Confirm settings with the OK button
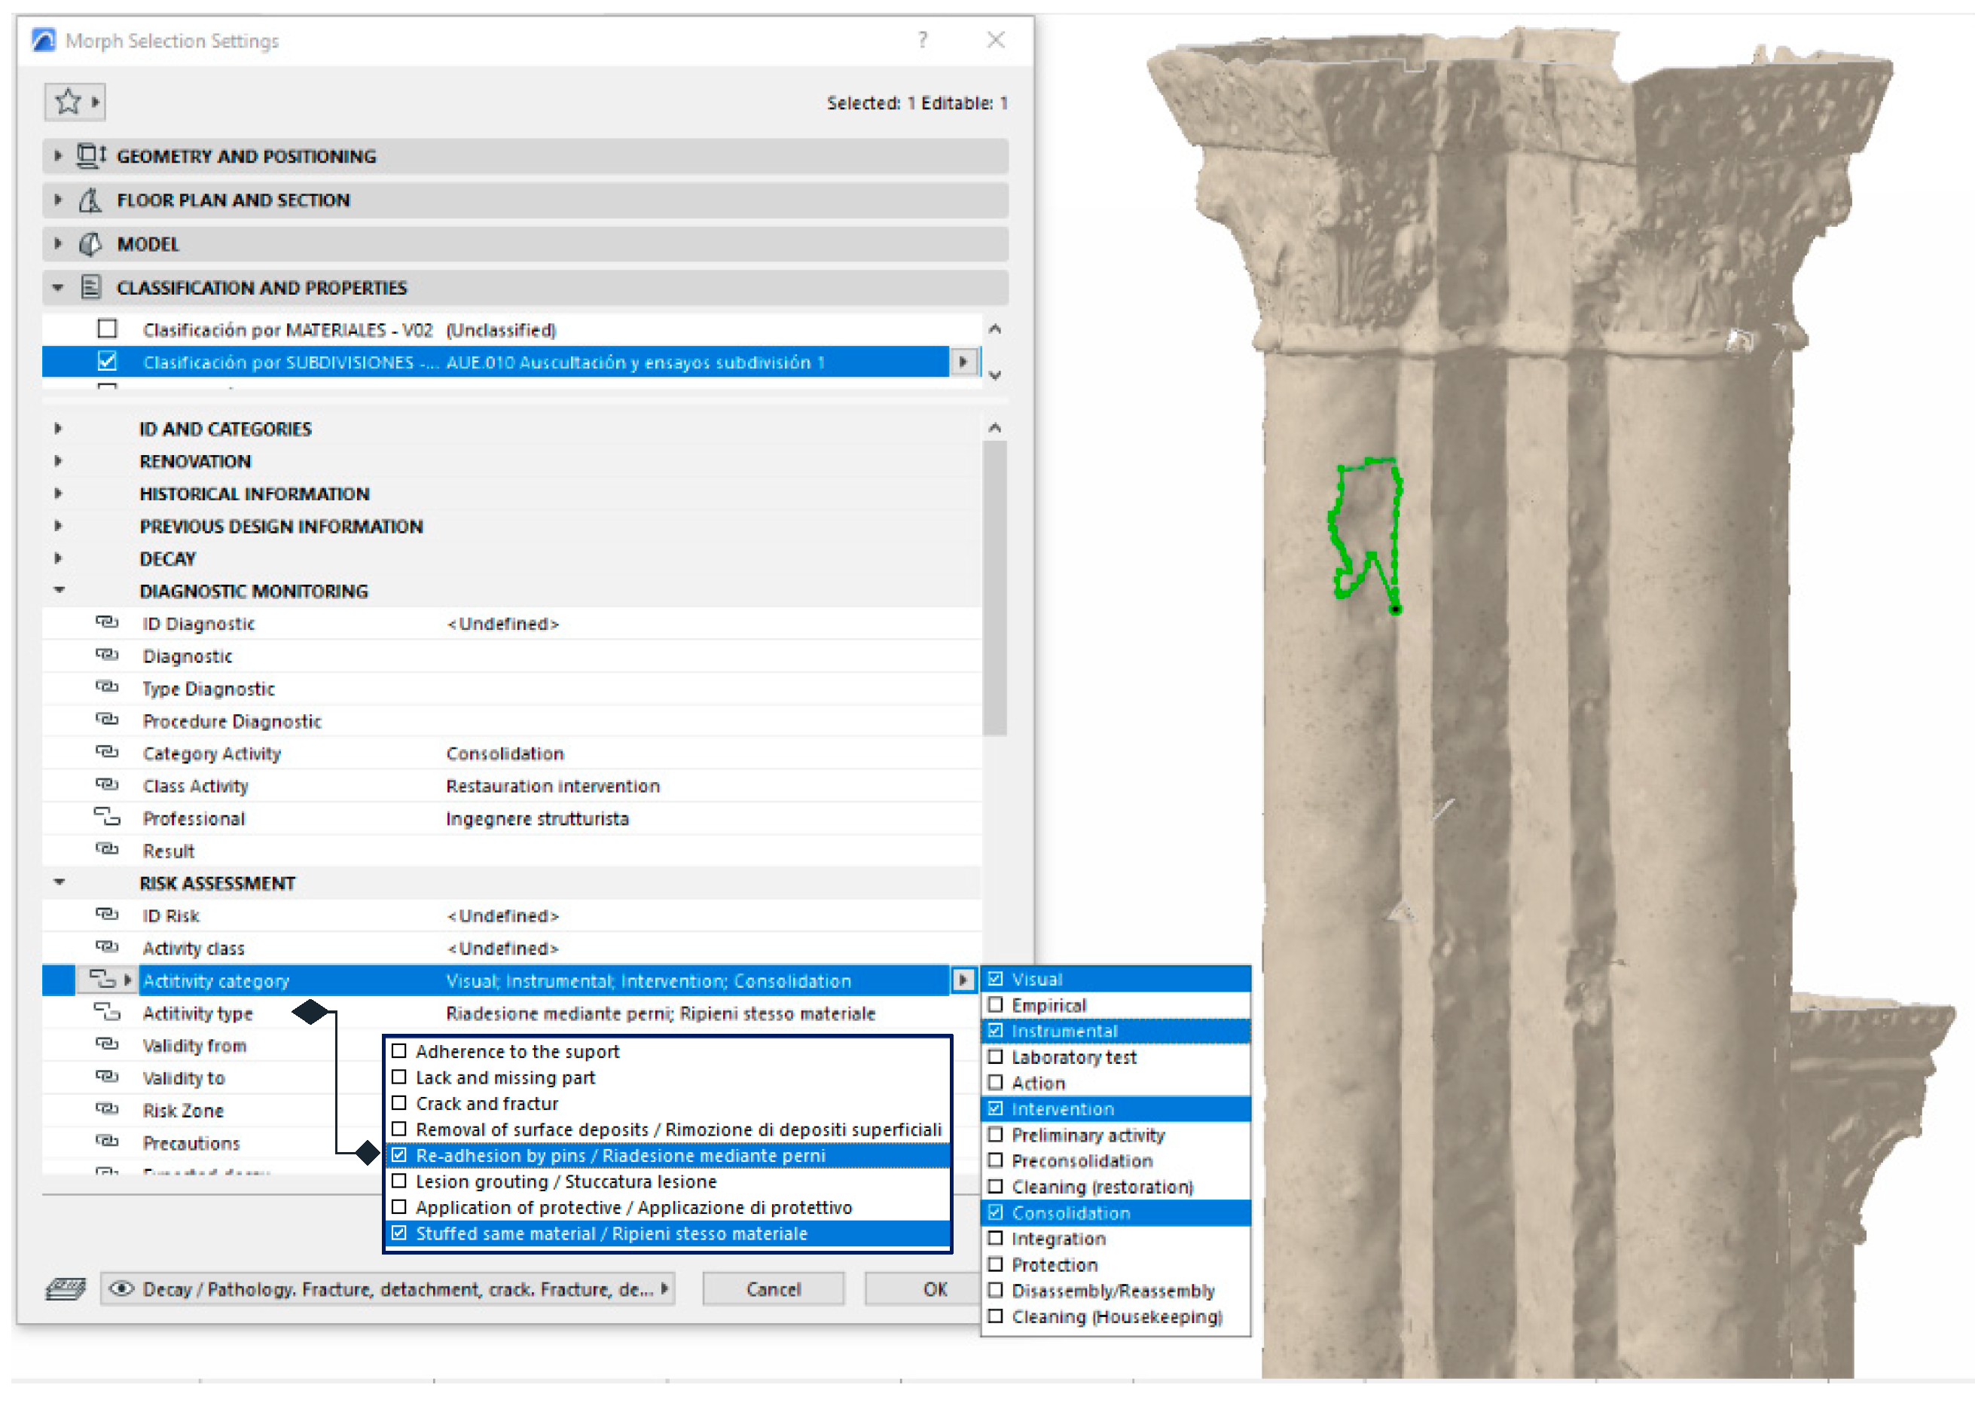 934,1289
